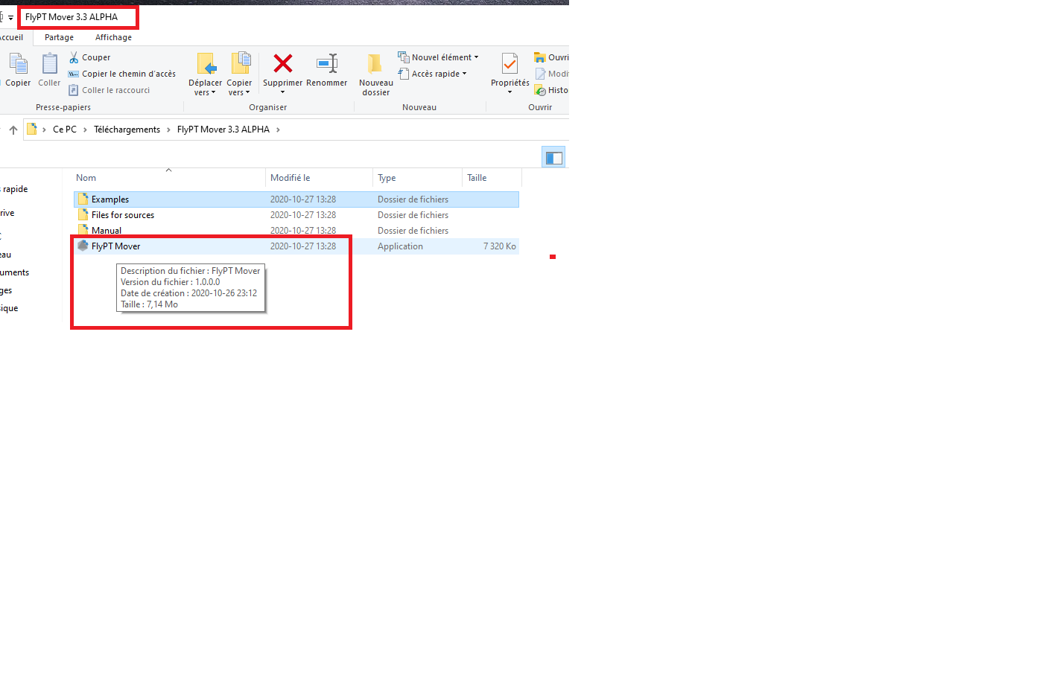Open Accès rapide in navigation pane

13,189
